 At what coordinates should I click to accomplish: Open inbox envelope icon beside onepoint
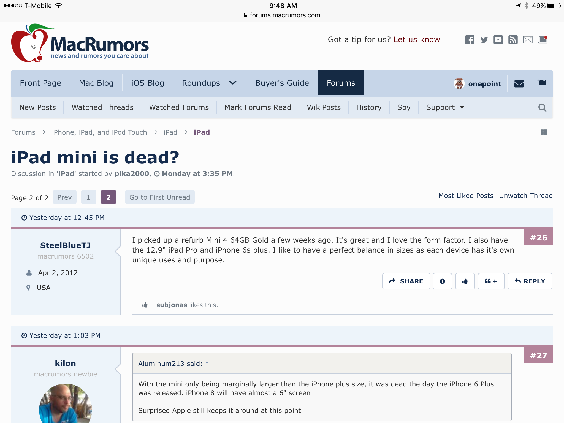click(x=519, y=83)
